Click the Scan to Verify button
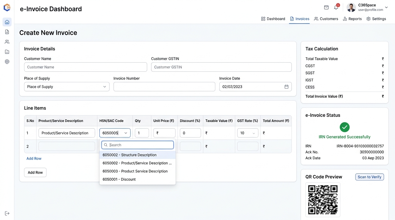The height and width of the screenshot is (220, 395). (x=369, y=177)
